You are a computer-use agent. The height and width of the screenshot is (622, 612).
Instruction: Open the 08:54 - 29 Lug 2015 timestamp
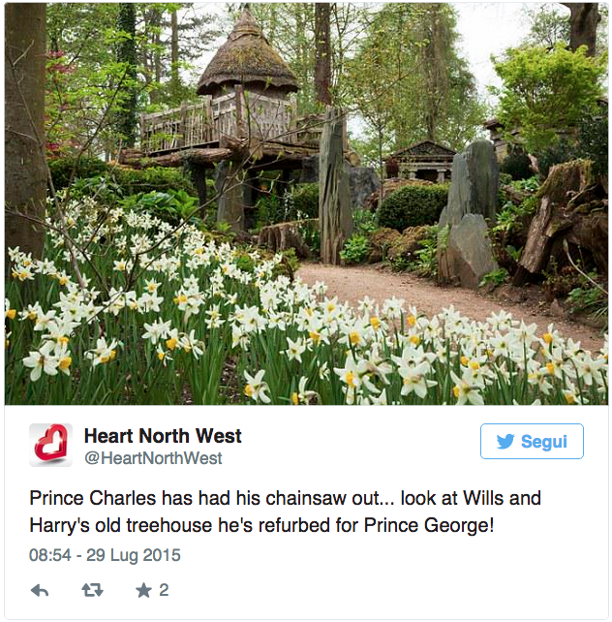(x=105, y=556)
